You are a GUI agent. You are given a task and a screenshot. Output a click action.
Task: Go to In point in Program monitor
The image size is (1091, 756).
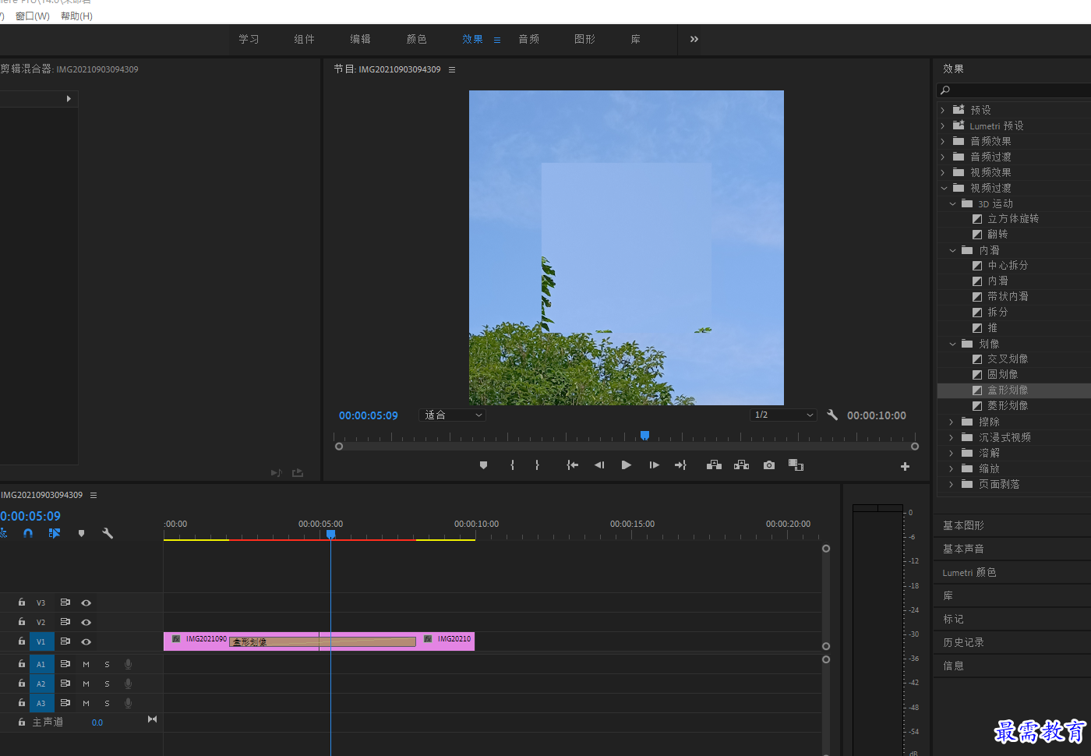click(572, 465)
